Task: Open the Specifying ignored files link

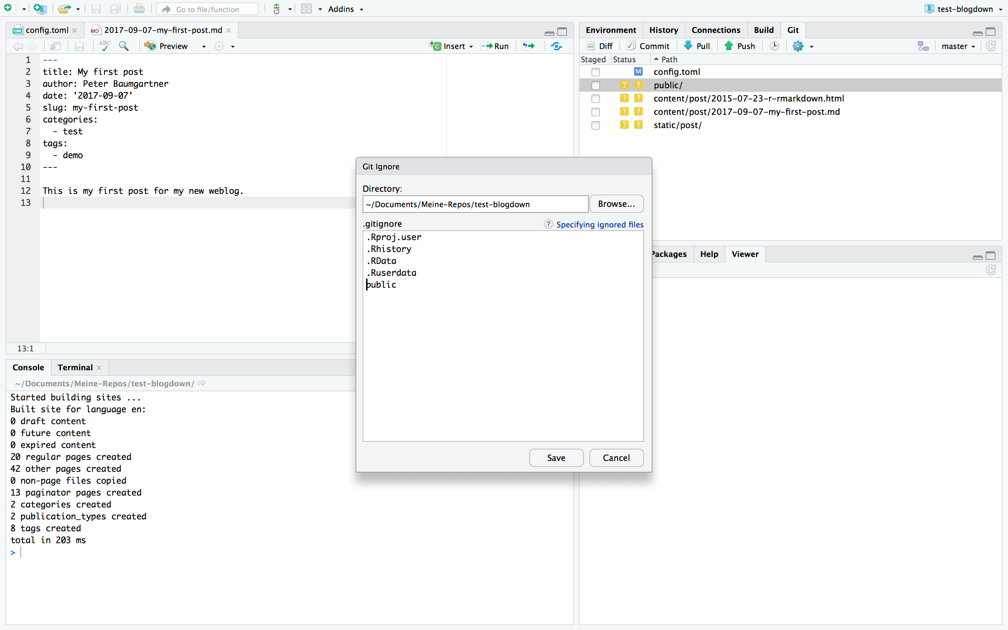Action: (x=600, y=225)
